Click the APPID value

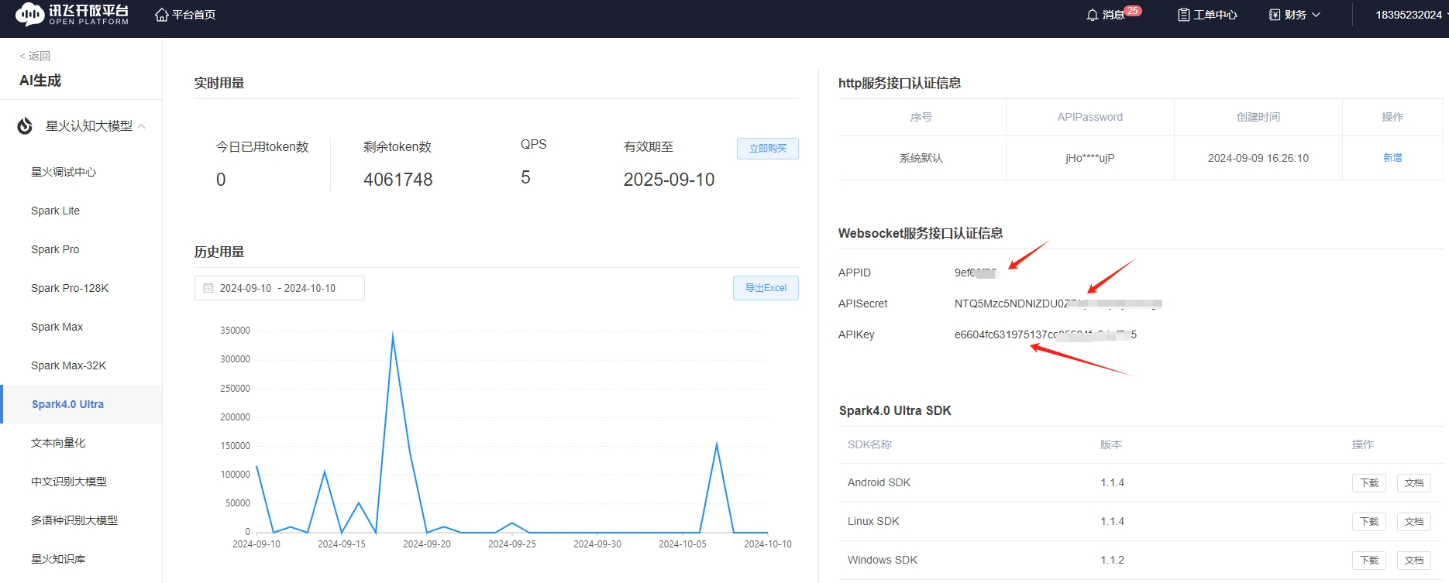click(x=976, y=273)
